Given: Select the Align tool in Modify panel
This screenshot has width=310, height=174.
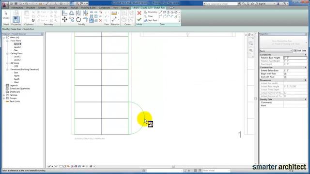Looking at the screenshot, I should pos(64,13).
